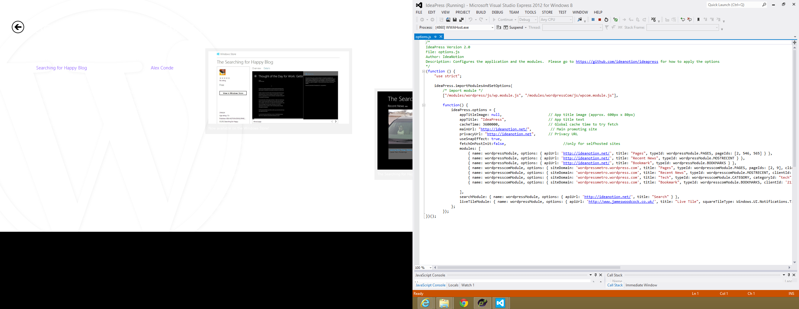Open the FILE menu
This screenshot has width=799, height=309.
[x=419, y=12]
